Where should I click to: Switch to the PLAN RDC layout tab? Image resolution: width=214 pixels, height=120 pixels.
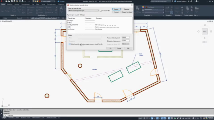(13, 118)
